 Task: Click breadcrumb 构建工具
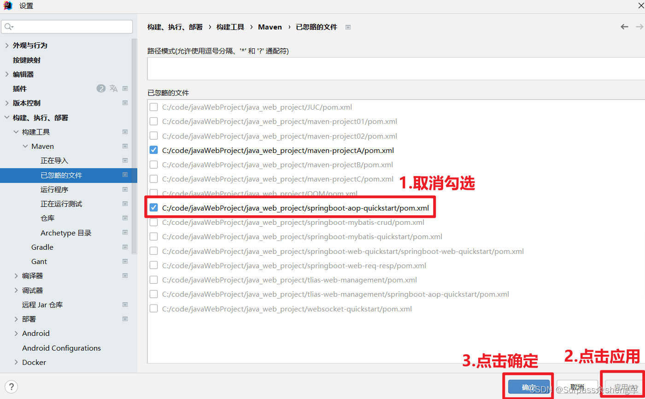230,27
